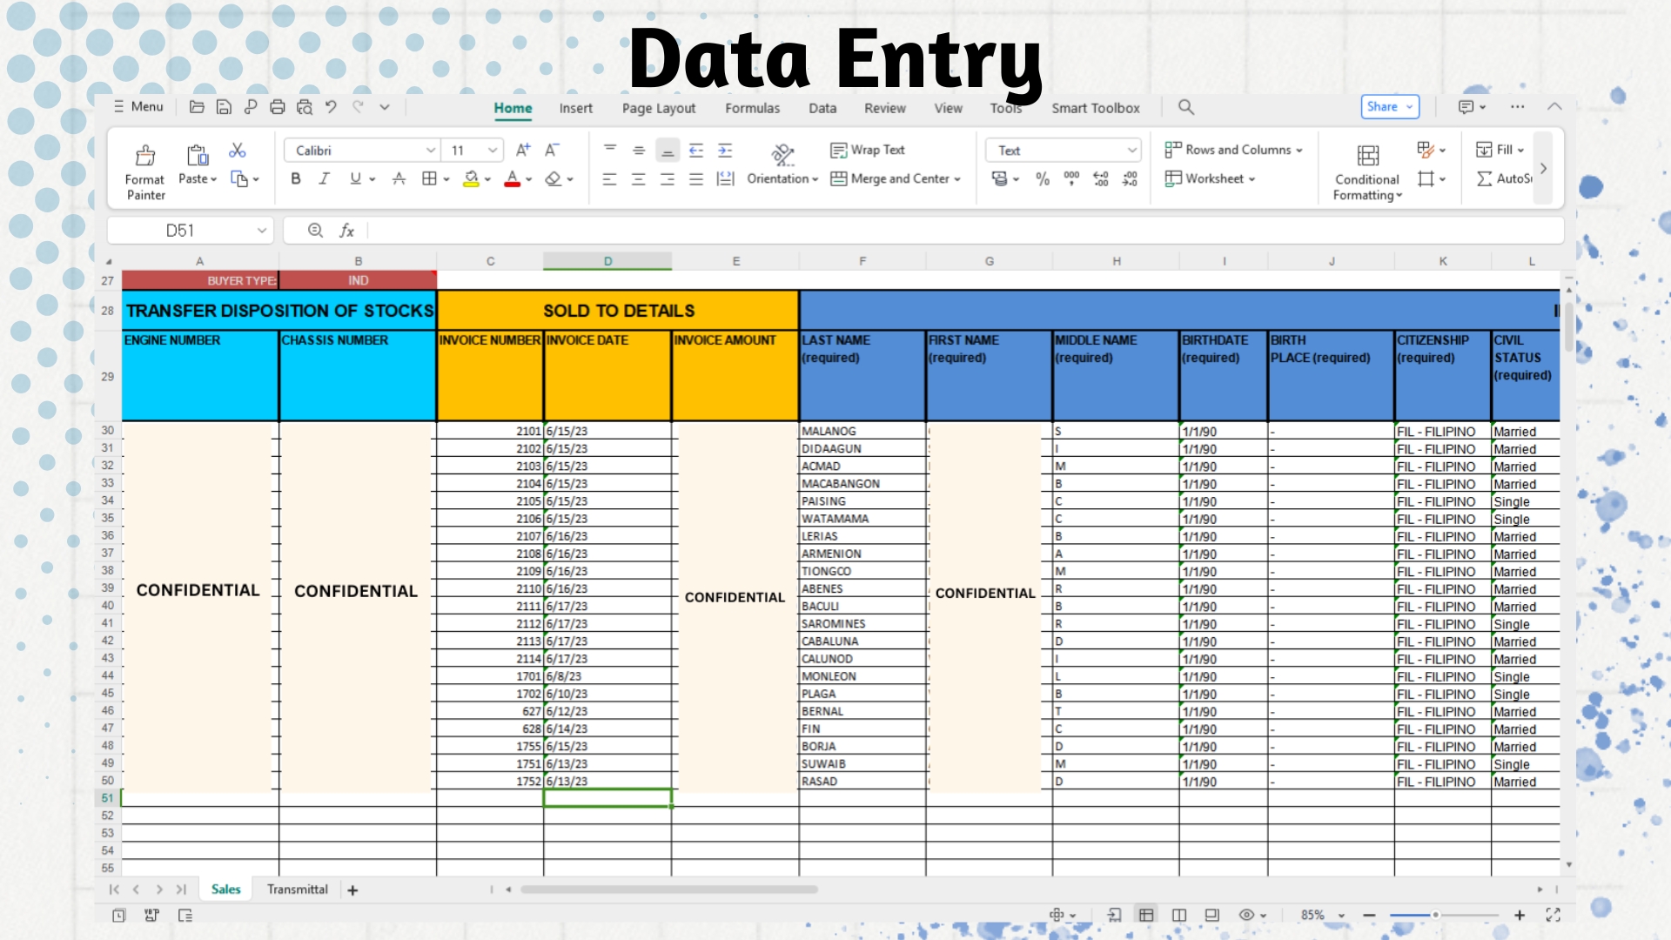Toggle Bold formatting

(296, 178)
